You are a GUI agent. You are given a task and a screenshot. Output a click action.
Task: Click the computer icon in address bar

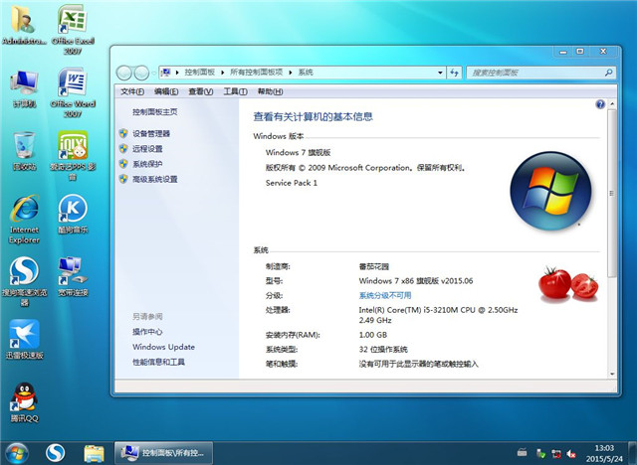(x=166, y=73)
